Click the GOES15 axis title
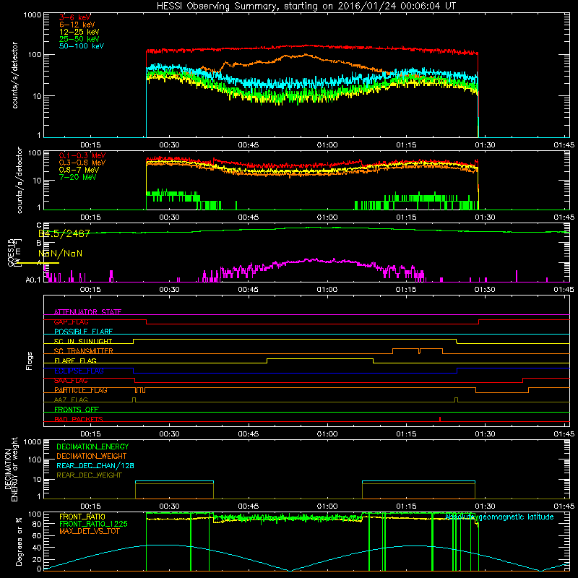Screen dimensions: 578x578 coord(11,252)
